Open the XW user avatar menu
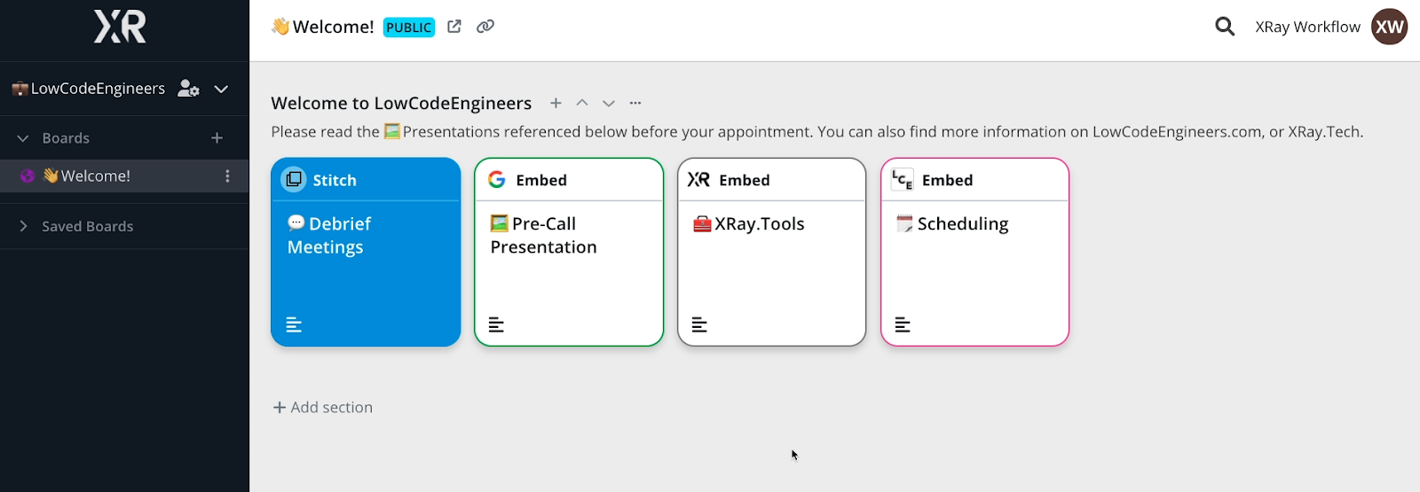 pyautogui.click(x=1389, y=27)
